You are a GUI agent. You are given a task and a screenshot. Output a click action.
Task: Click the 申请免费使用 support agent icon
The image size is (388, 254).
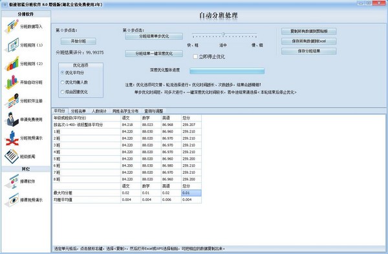pos(12,119)
